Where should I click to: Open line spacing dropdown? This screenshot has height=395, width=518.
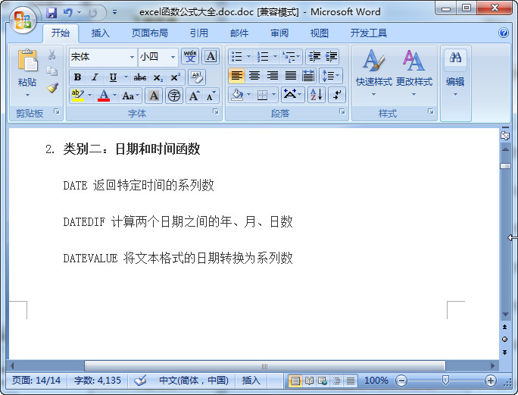tap(331, 76)
